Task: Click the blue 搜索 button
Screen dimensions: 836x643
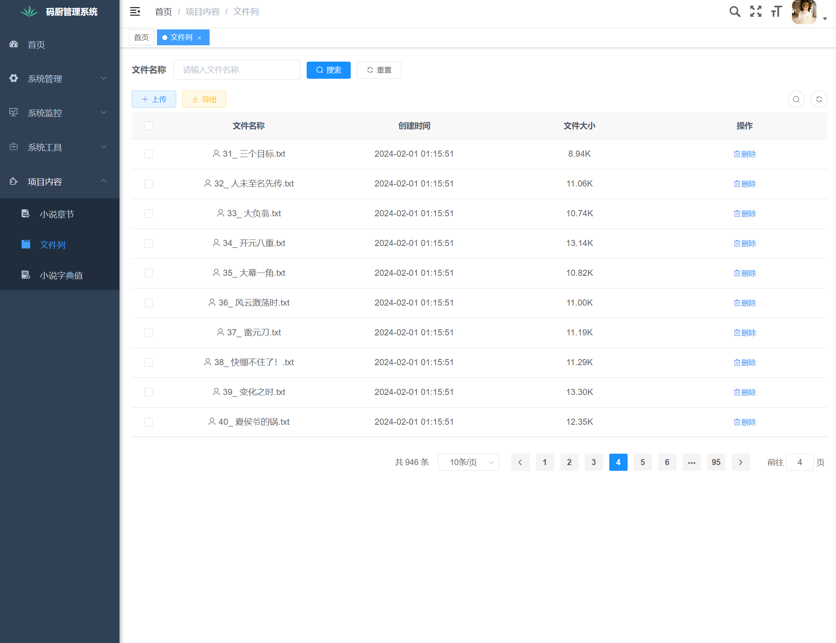Action: 329,70
